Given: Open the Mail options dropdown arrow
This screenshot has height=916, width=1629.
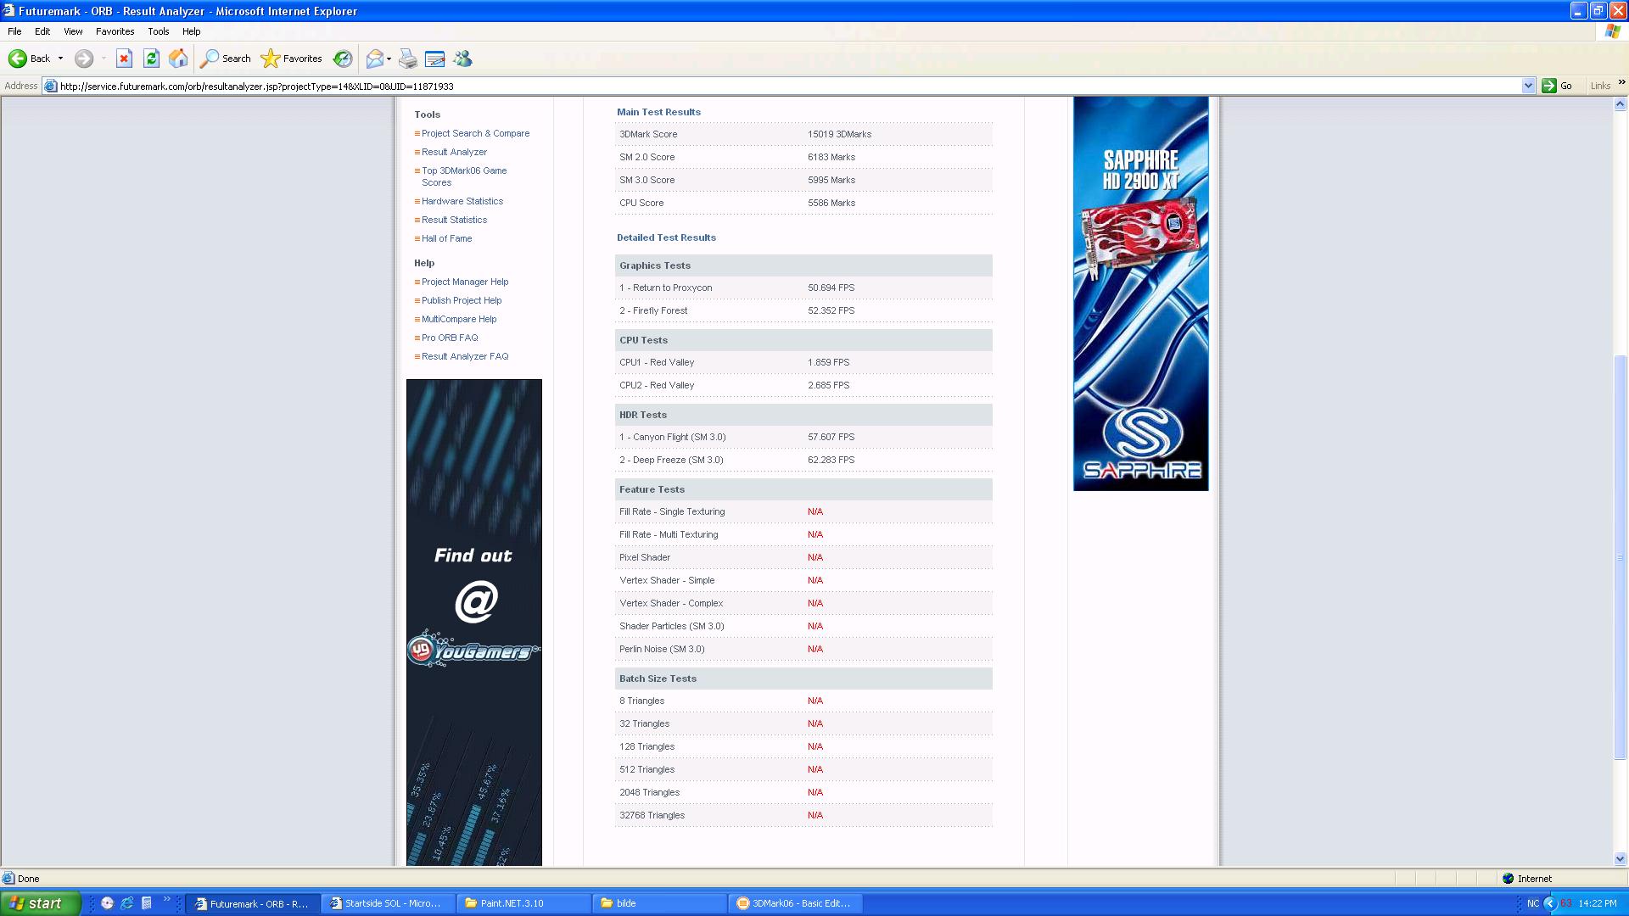Looking at the screenshot, I should point(389,59).
